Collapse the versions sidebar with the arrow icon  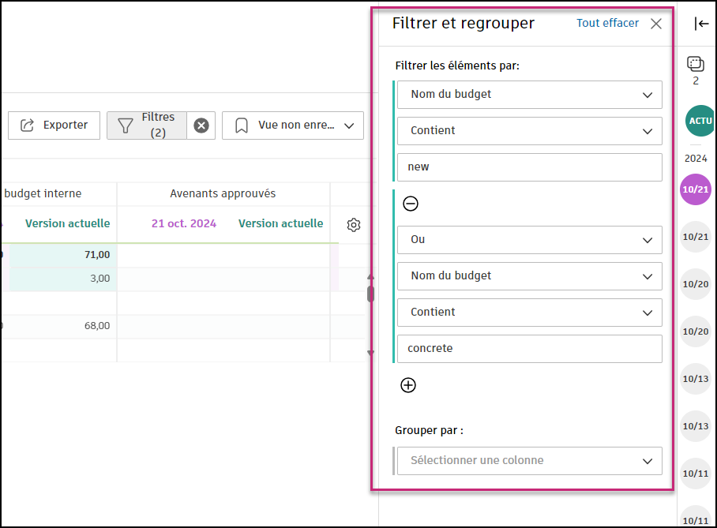[700, 23]
